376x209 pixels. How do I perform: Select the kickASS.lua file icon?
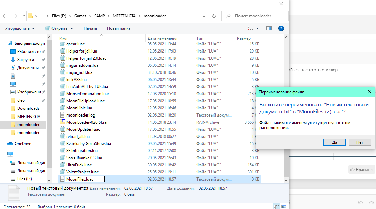tap(62, 80)
